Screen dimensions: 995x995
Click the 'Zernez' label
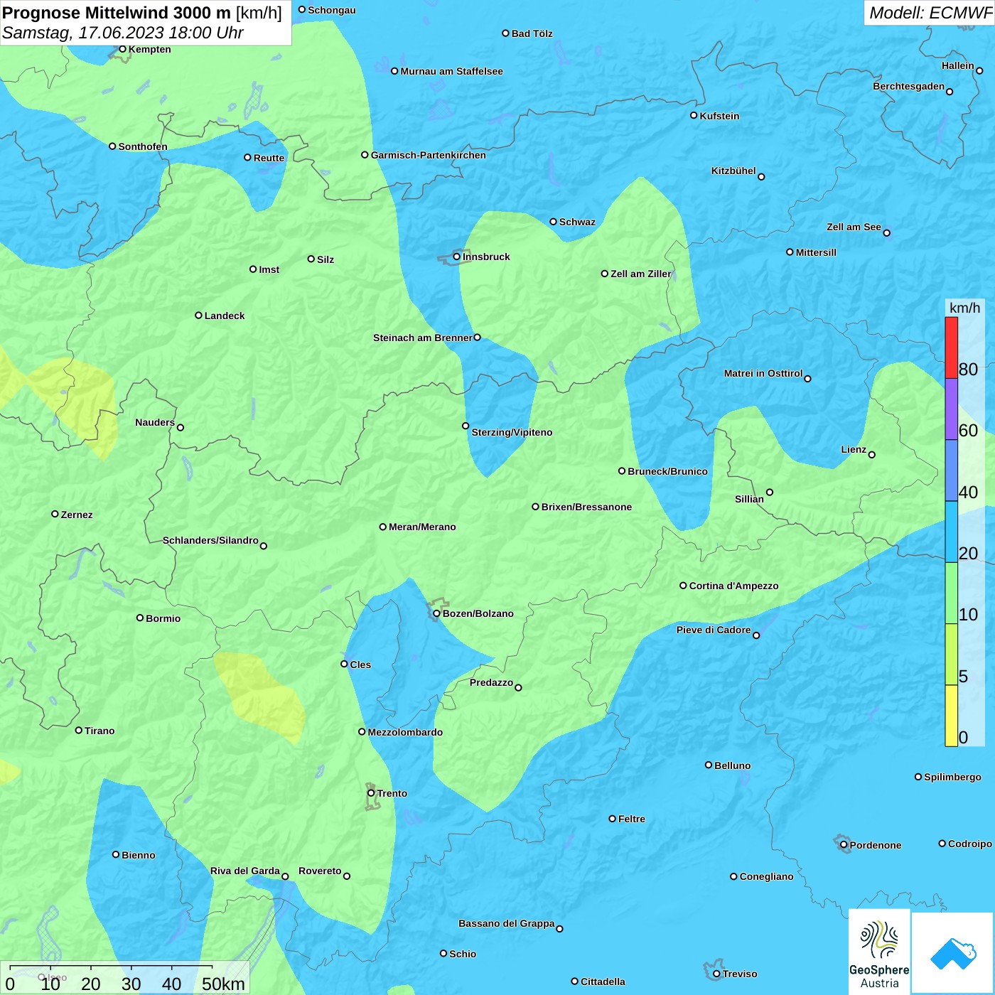click(x=77, y=515)
